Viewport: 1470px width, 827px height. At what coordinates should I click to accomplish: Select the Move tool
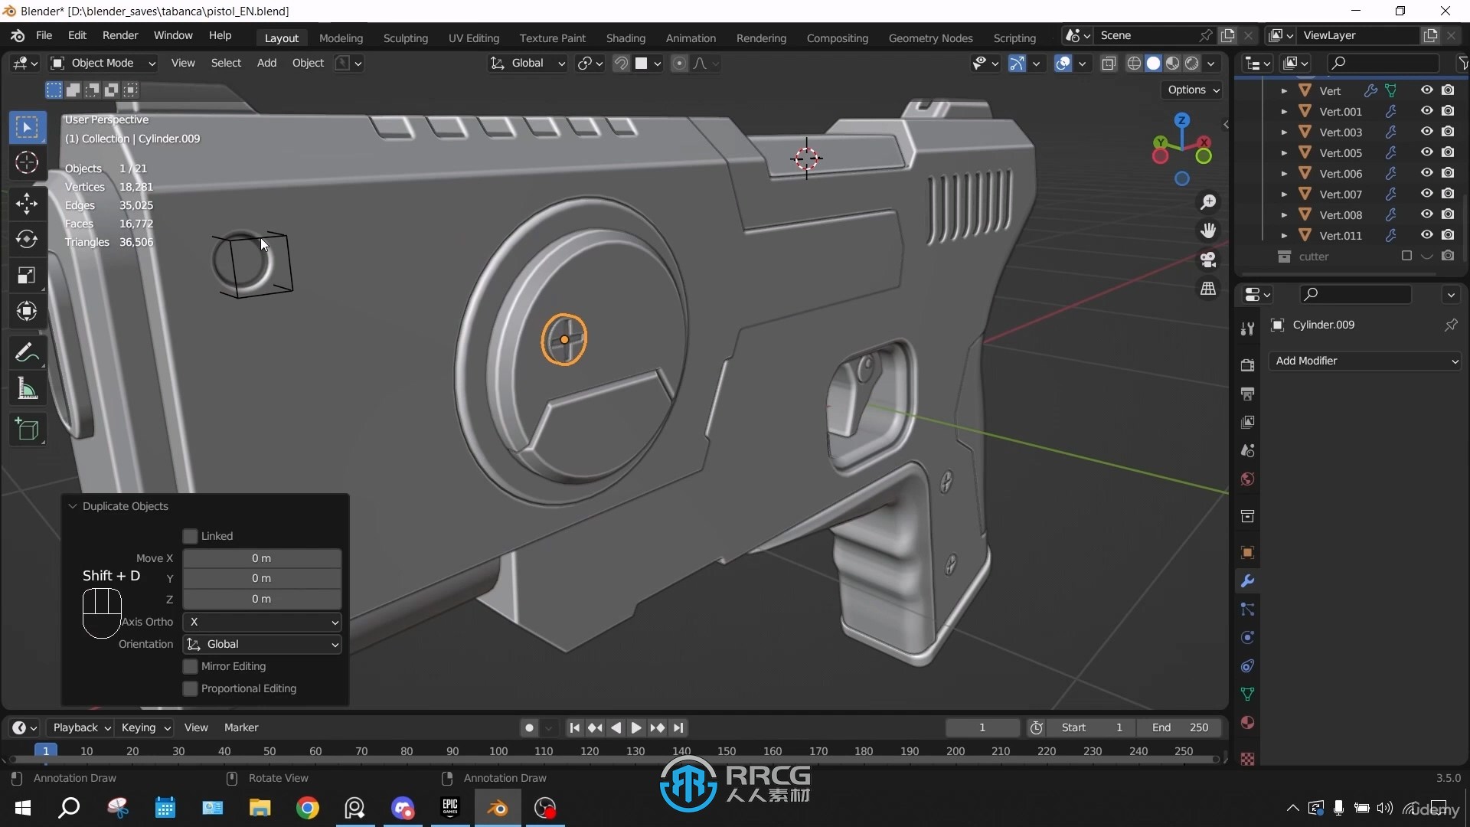click(27, 203)
